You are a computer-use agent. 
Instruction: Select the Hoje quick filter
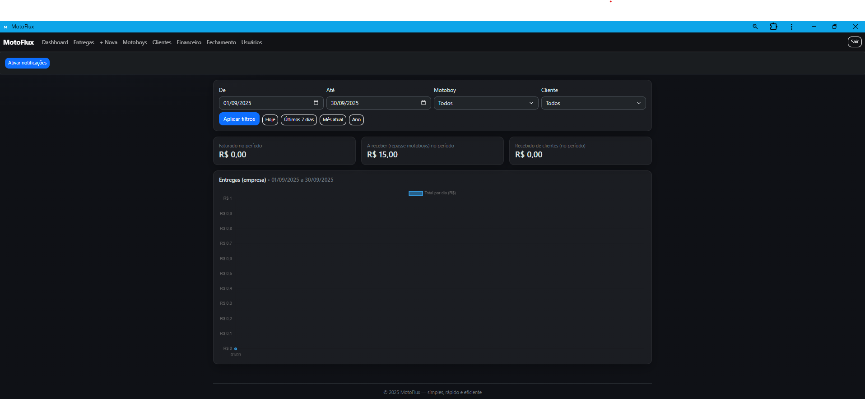pos(270,120)
